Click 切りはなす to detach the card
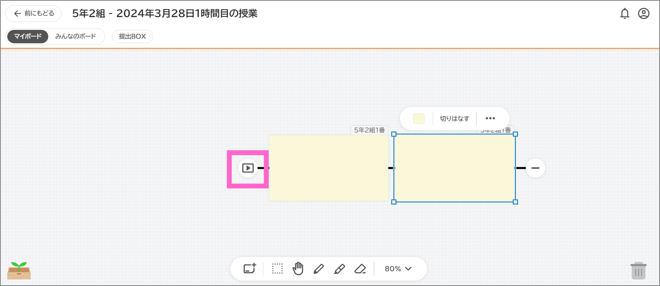Image resolution: width=660 pixels, height=286 pixels. coord(454,119)
